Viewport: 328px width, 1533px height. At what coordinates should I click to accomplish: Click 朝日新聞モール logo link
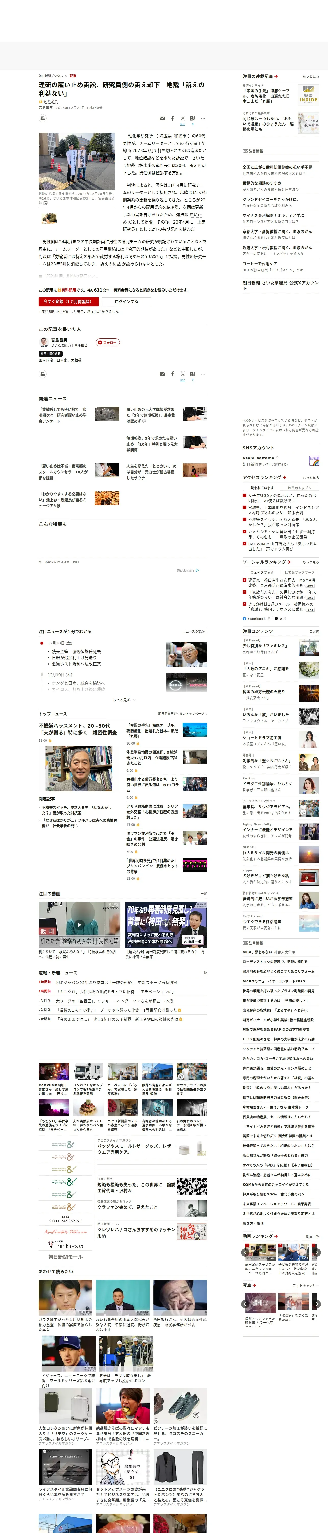[x=65, y=1257]
